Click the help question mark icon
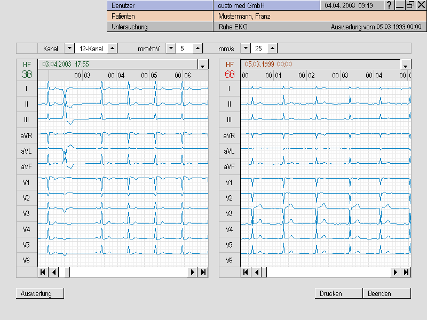Screen dimensions: 427x320 390,5
